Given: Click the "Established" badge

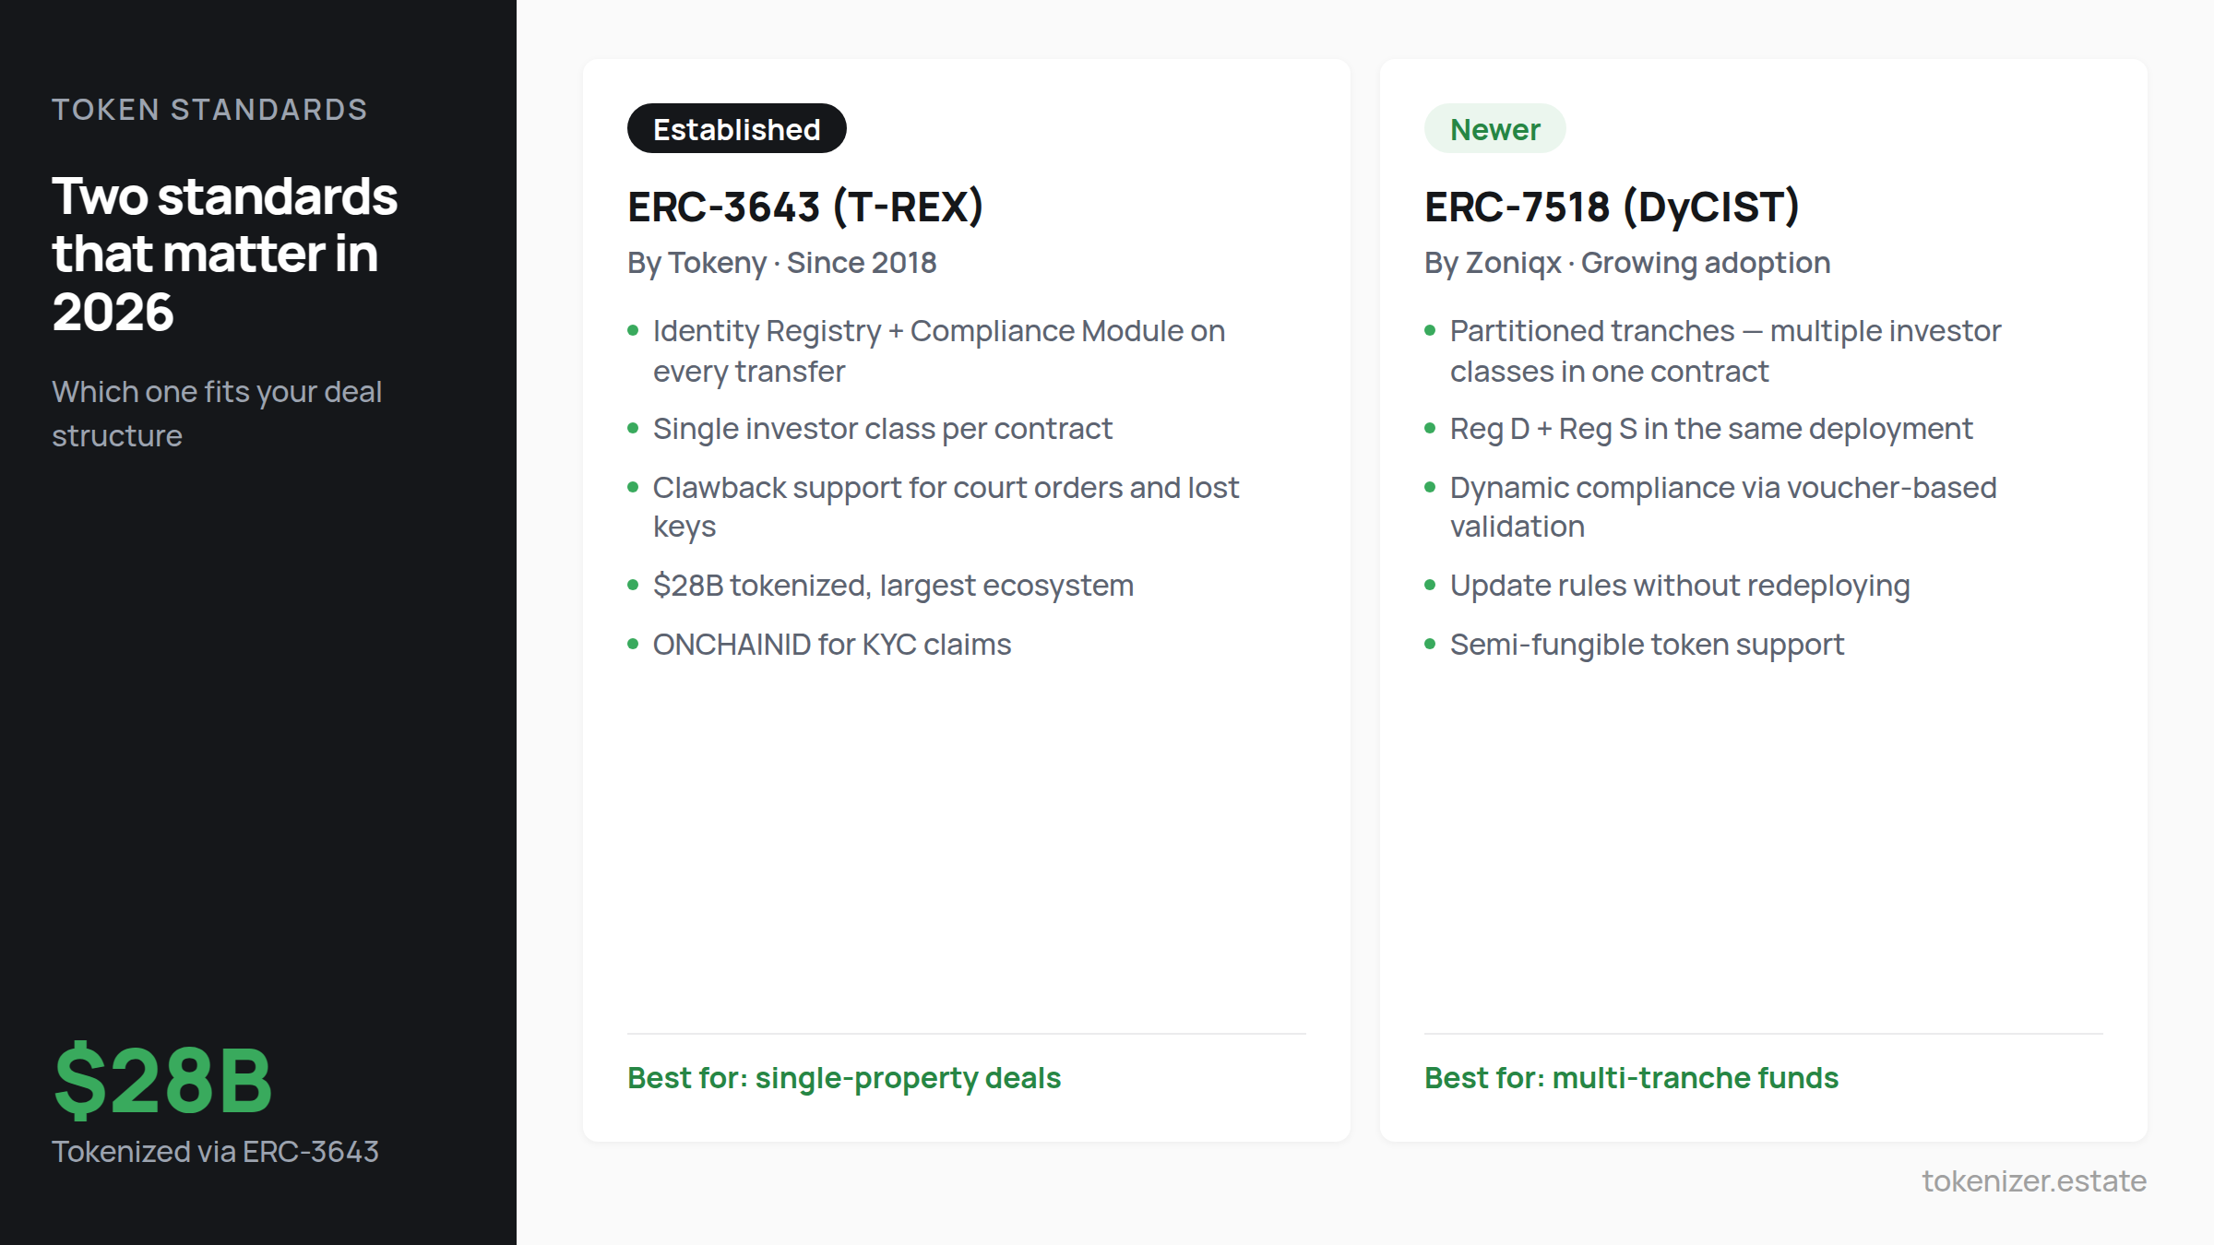Looking at the screenshot, I should coord(736,129).
